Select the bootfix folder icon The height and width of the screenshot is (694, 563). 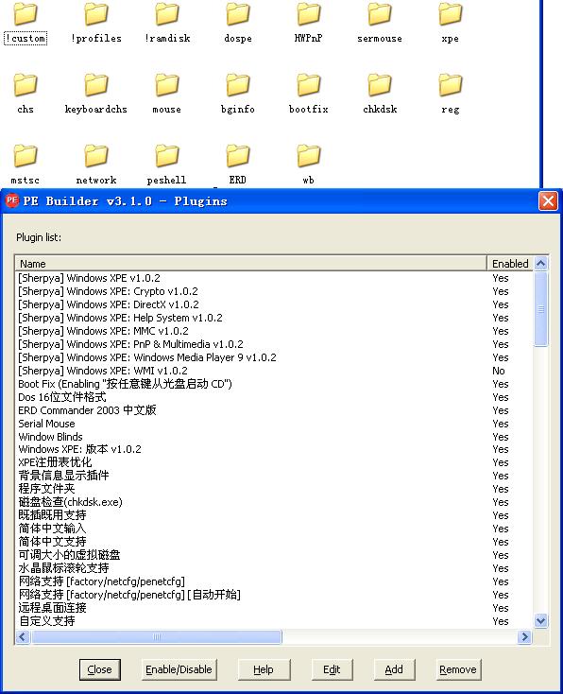pyautogui.click(x=308, y=85)
